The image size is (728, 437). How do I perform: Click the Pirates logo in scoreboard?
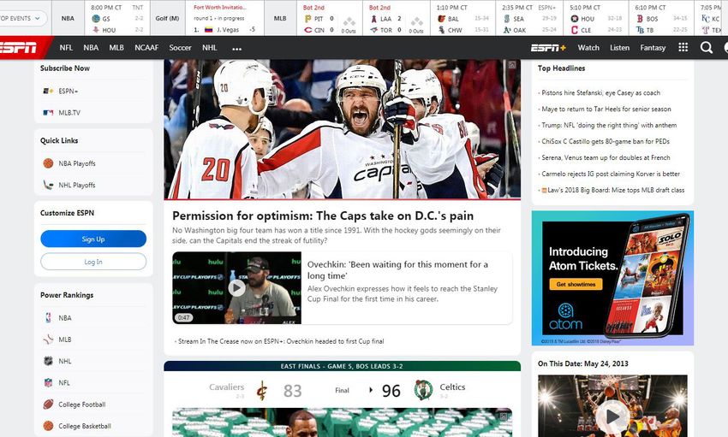click(x=307, y=19)
